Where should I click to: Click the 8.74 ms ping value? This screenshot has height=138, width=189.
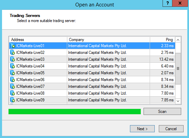pos(167,80)
